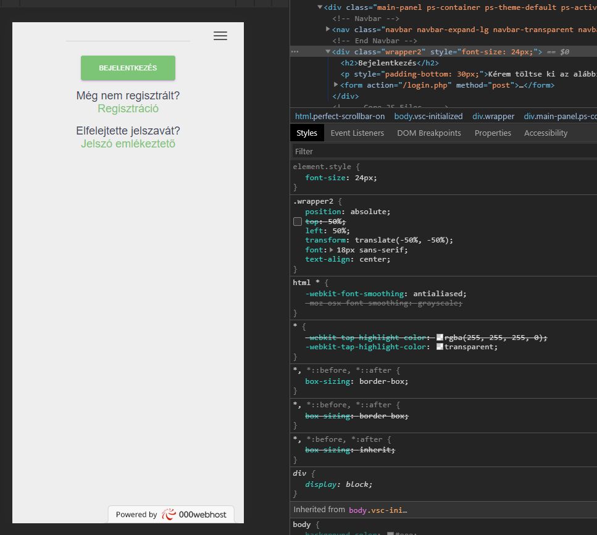Click the transparent color swatch
The image size is (597, 535).
[x=440, y=347]
